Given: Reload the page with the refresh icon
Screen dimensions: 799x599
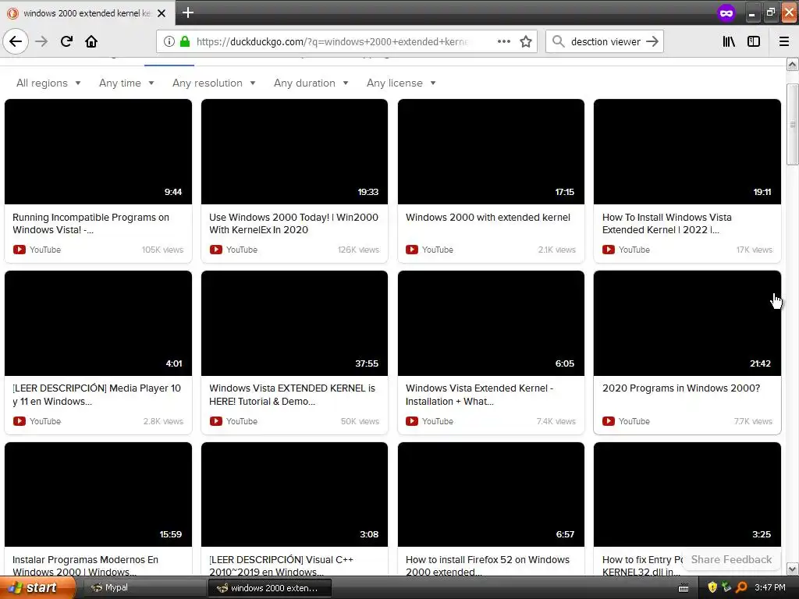Looking at the screenshot, I should tap(66, 41).
